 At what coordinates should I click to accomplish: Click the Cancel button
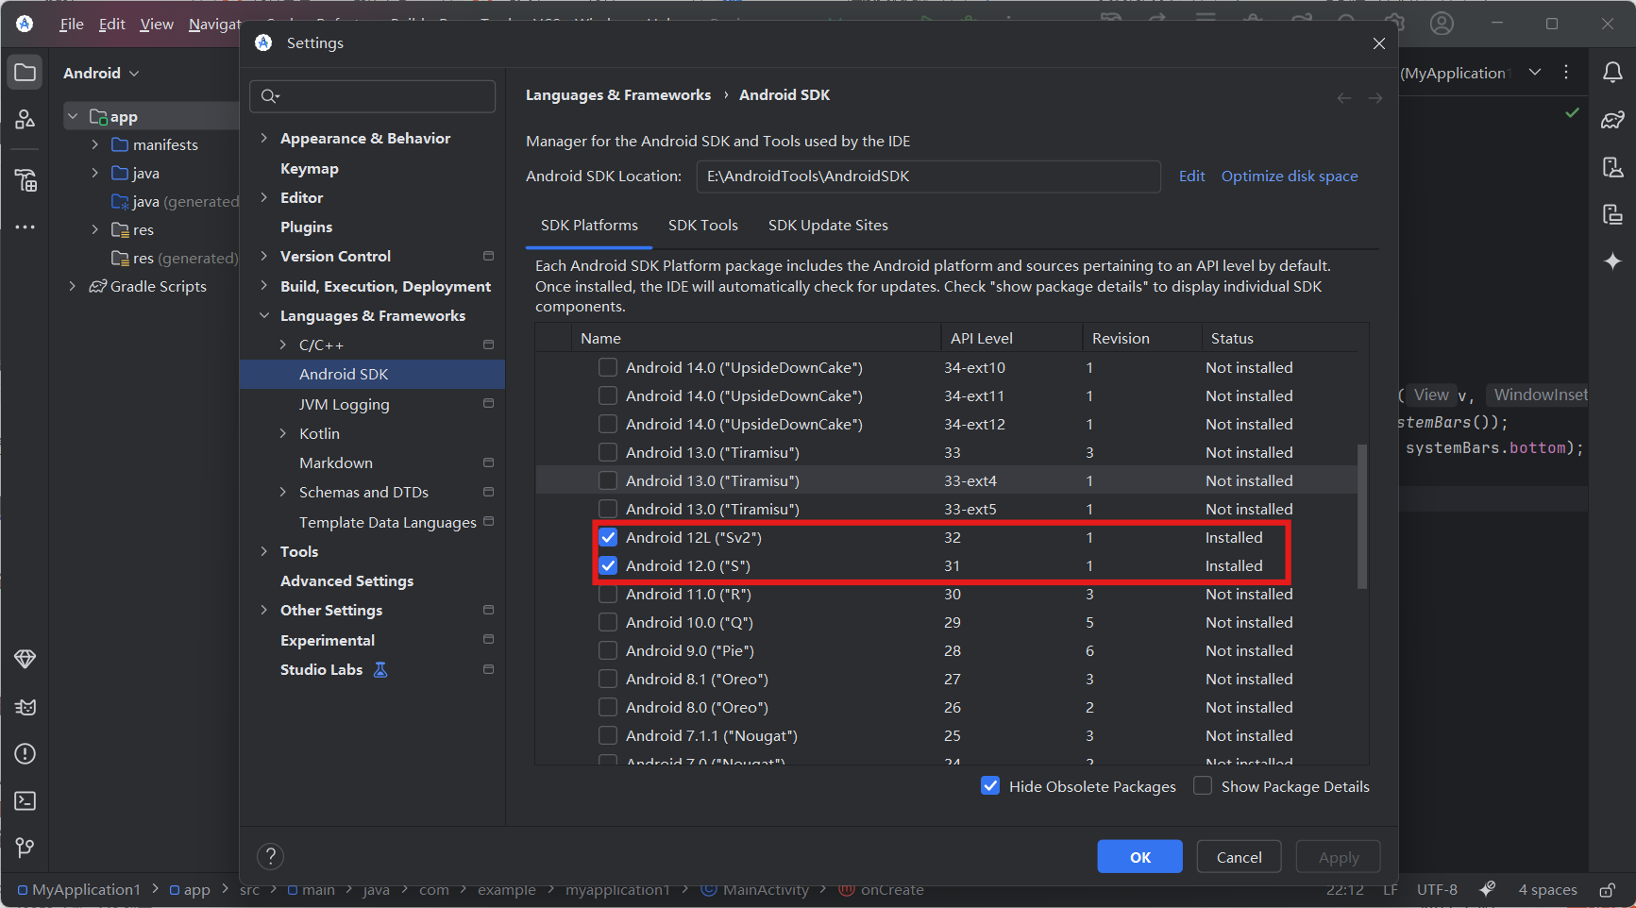[1240, 857]
